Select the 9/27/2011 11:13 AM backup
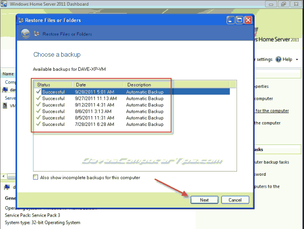304x229 pixels. (132, 98)
